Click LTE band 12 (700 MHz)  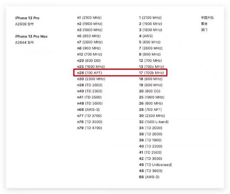tap(150, 61)
